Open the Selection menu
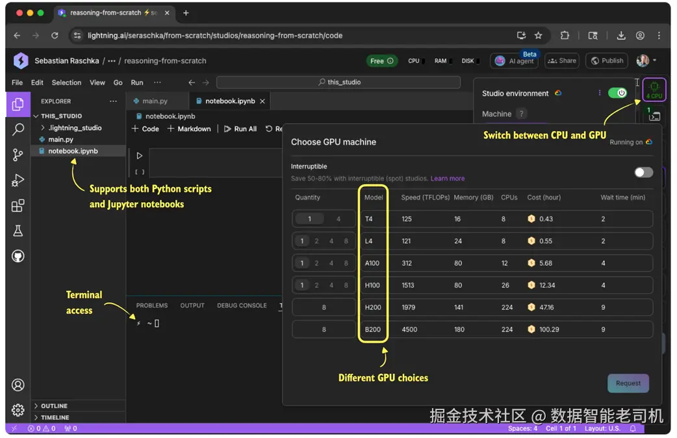Viewport: 677px width, 438px height. coord(66,82)
